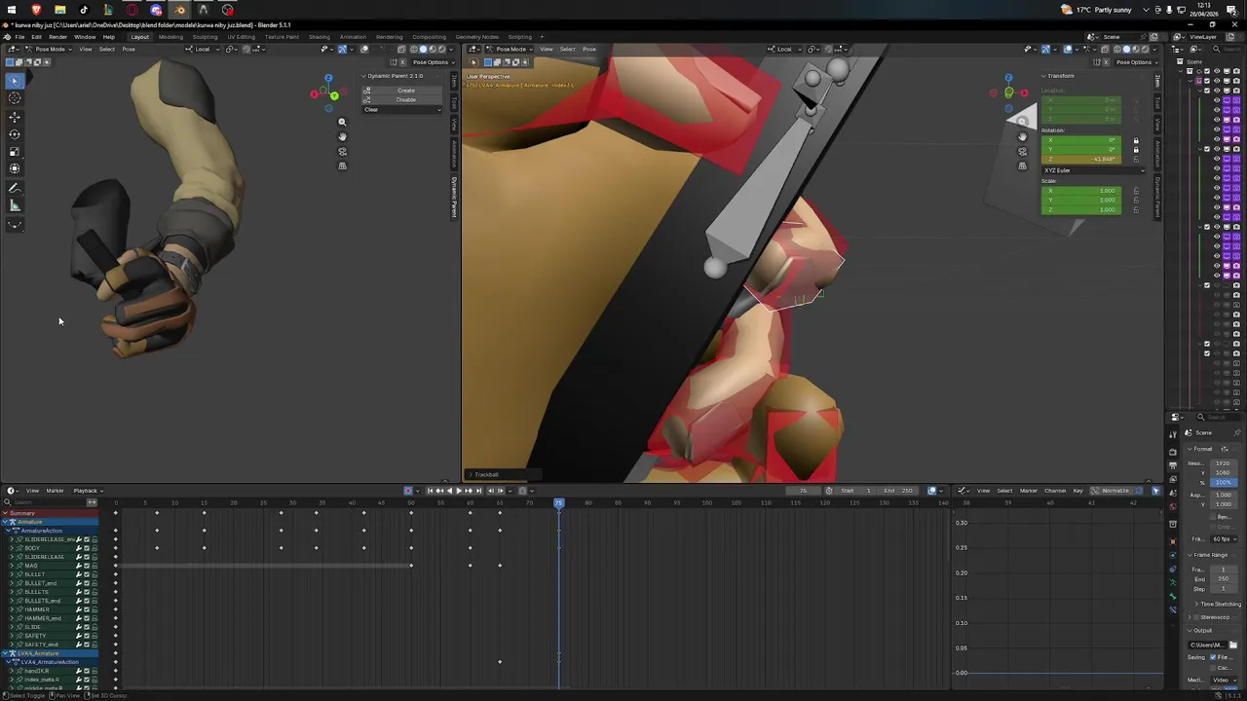Open Blender icon in Windows taskbar
This screenshot has width=1247, height=701.
pyautogui.click(x=179, y=10)
